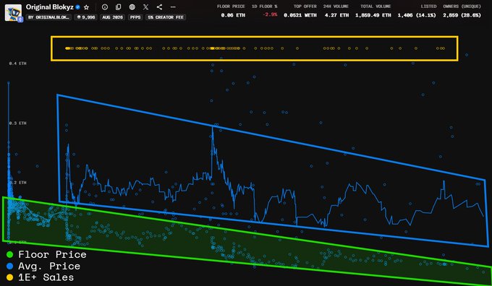
Task: Open the collection info icon
Action: click(x=105, y=7)
